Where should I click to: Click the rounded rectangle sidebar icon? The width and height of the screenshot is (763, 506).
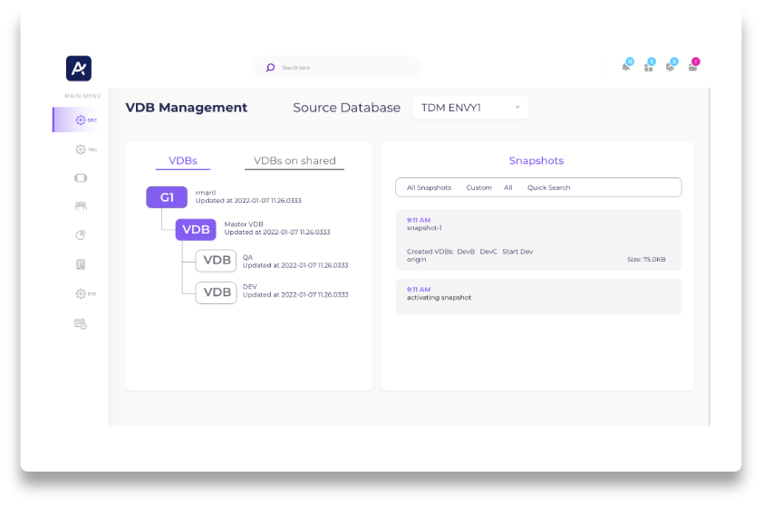tap(81, 178)
